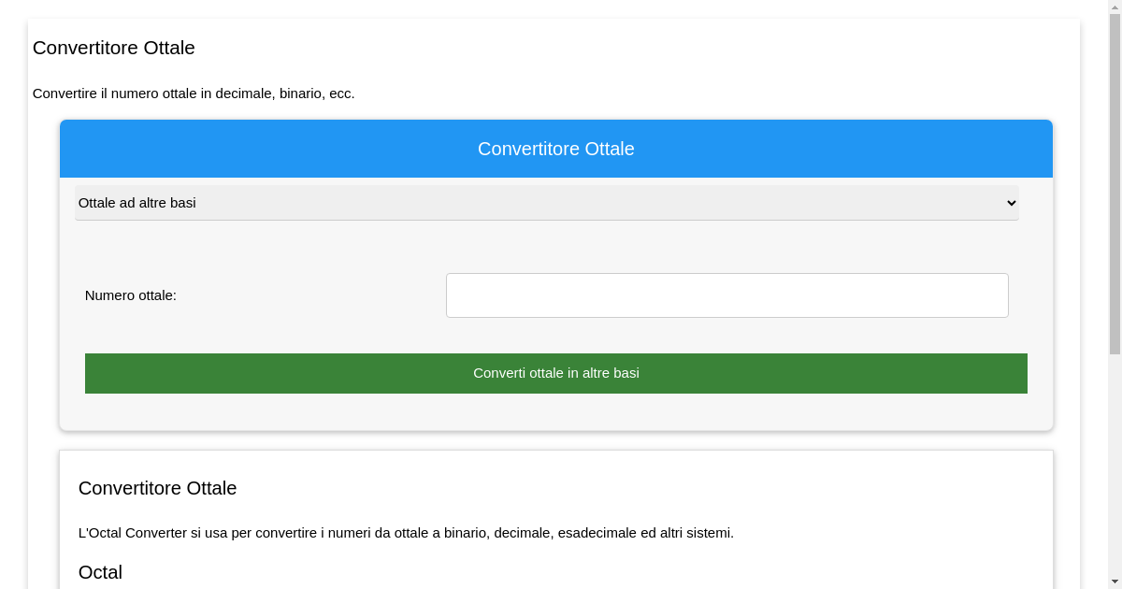1122x589 pixels.
Task: Click the scrollbar up arrow
Action: pyautogui.click(x=1115, y=7)
